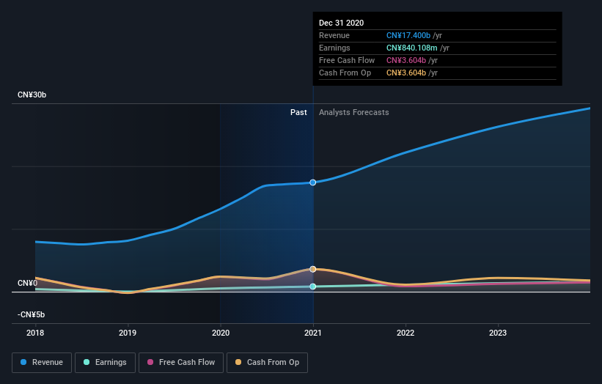Click the 2020 x-axis label
602x384 pixels.
[x=221, y=333]
